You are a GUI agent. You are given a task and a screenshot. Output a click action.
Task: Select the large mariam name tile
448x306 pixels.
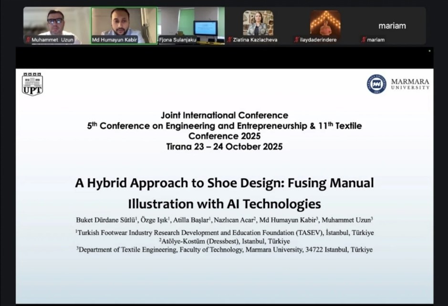click(392, 25)
